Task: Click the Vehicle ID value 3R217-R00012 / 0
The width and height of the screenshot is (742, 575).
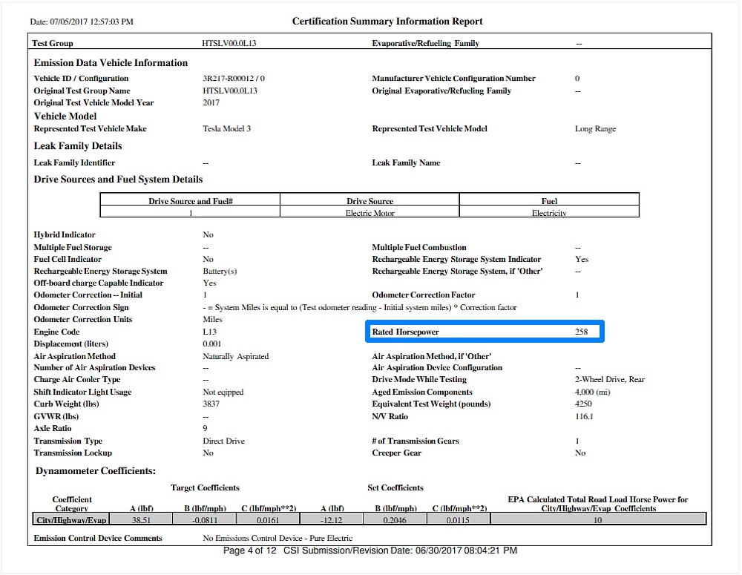Action: coord(234,78)
